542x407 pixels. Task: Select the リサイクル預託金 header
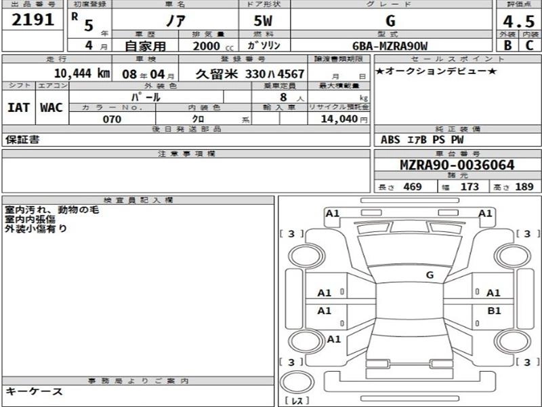point(339,107)
